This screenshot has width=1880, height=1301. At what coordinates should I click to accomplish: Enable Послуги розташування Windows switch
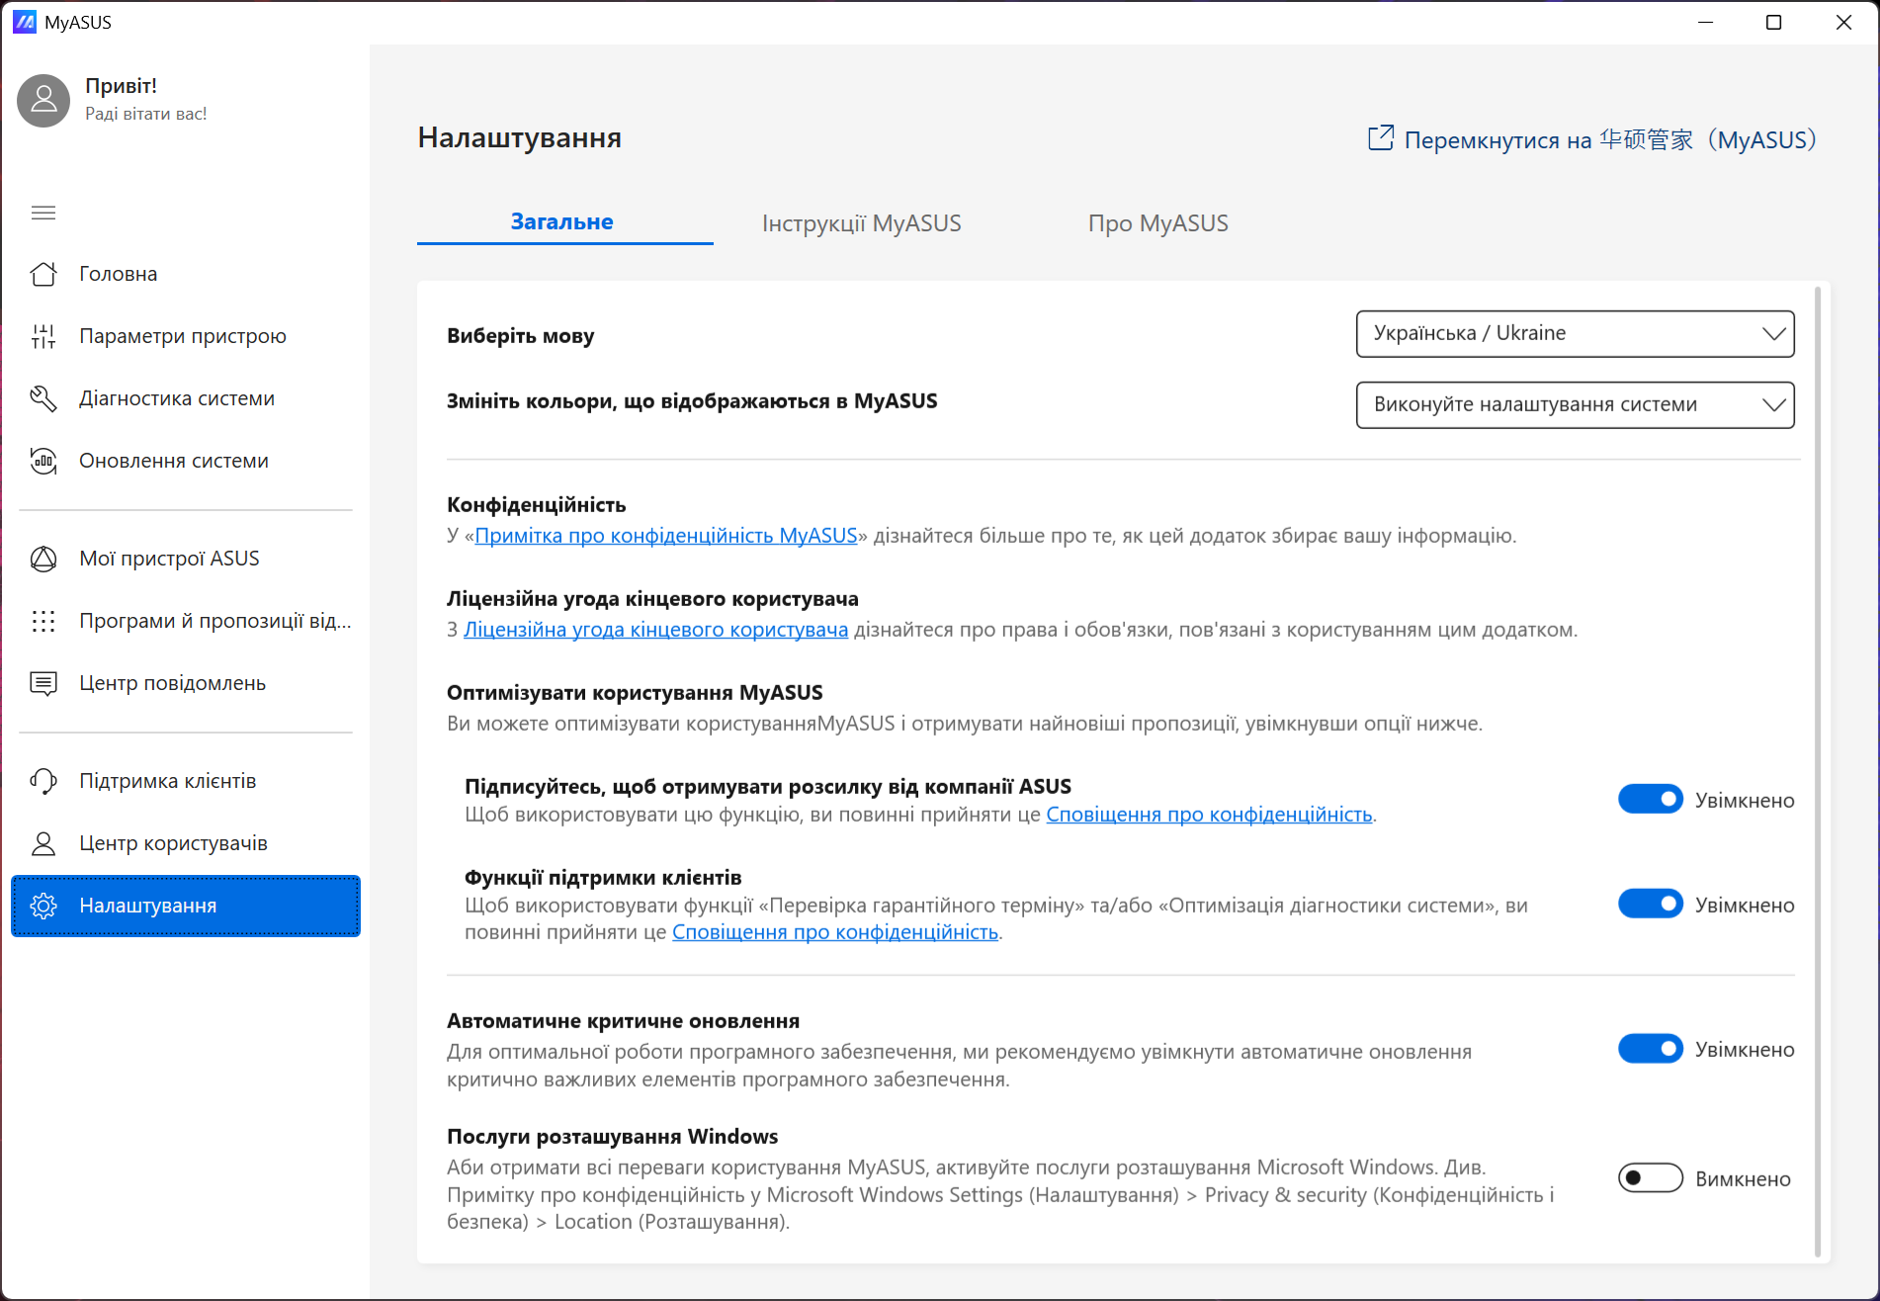coord(1650,1177)
